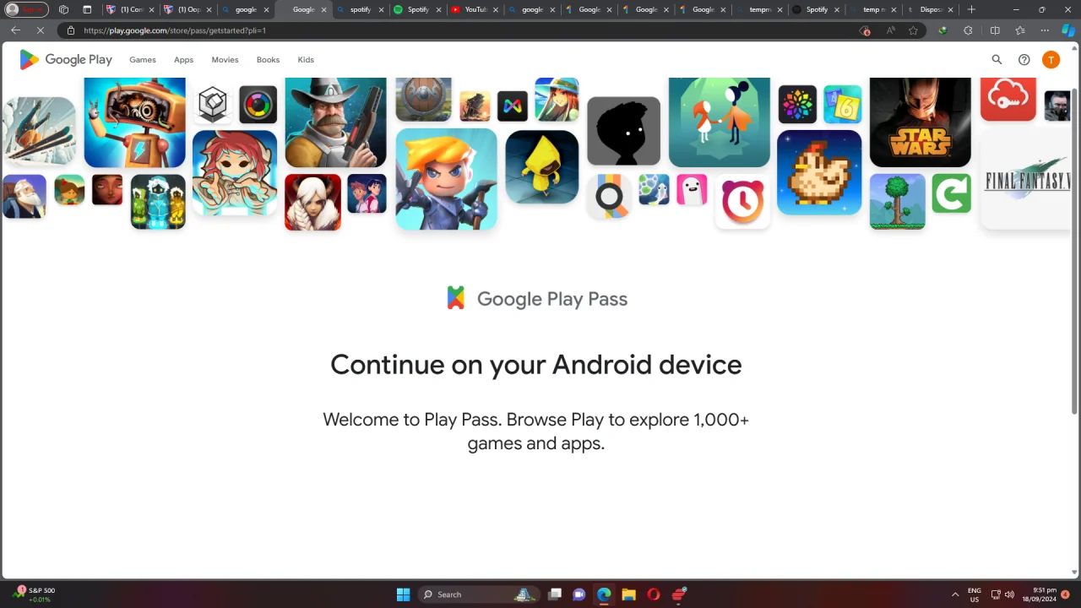The height and width of the screenshot is (608, 1081).
Task: Open the Google Play search icon
Action: click(997, 60)
